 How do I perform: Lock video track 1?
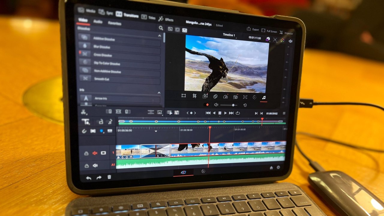tap(86, 153)
